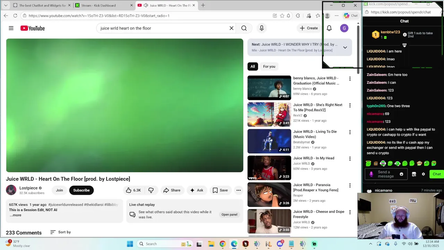Open Kick shop storefront icon
444x250 pixels.
click(414, 174)
